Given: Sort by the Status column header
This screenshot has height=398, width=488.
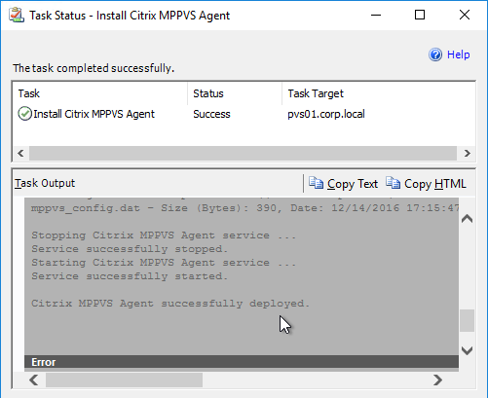Looking at the screenshot, I should click(x=235, y=93).
